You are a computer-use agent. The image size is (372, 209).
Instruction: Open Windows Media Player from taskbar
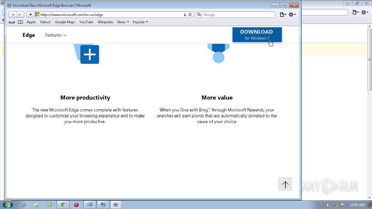[x=50, y=205]
